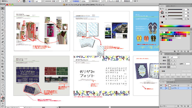
Task: Enable the 破線 dashed line checkbox
Action: point(161,71)
